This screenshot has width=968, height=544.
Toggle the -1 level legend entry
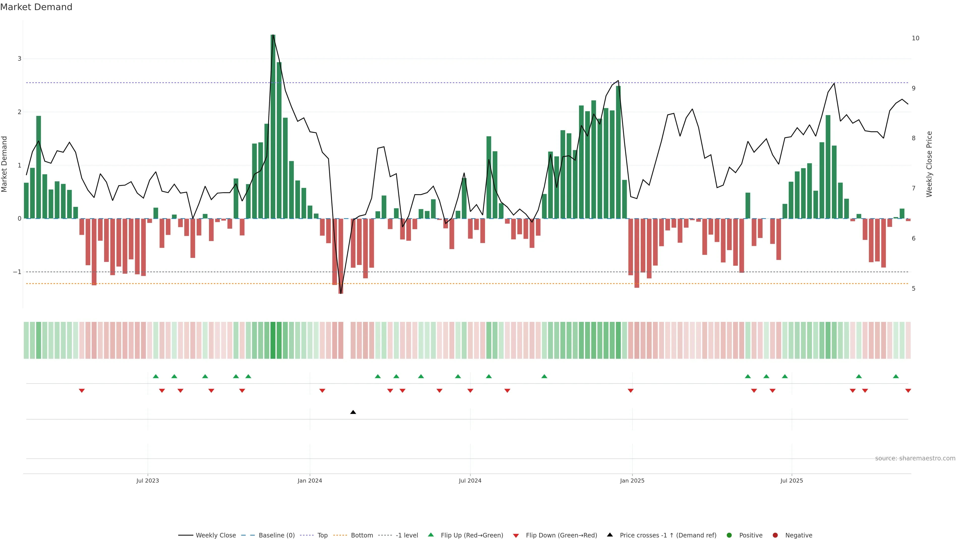point(407,535)
